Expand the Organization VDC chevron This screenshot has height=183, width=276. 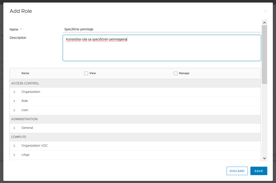pos(14,146)
